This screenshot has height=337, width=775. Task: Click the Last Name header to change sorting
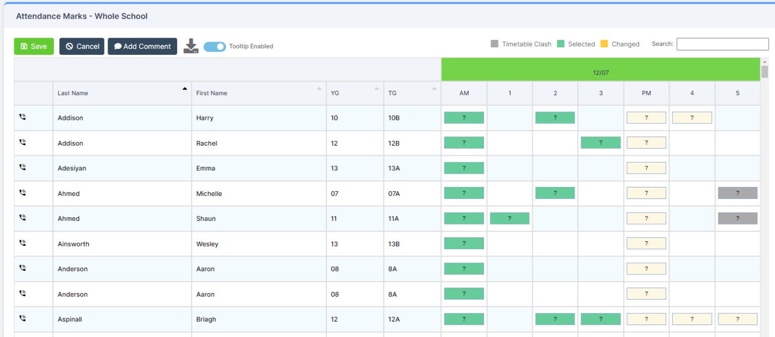(x=72, y=93)
